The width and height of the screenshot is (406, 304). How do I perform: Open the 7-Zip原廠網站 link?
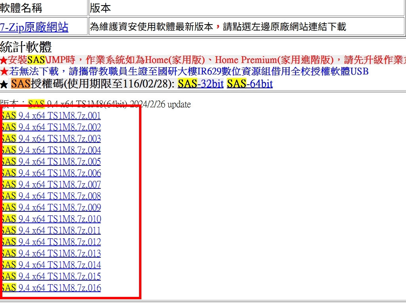point(34,27)
